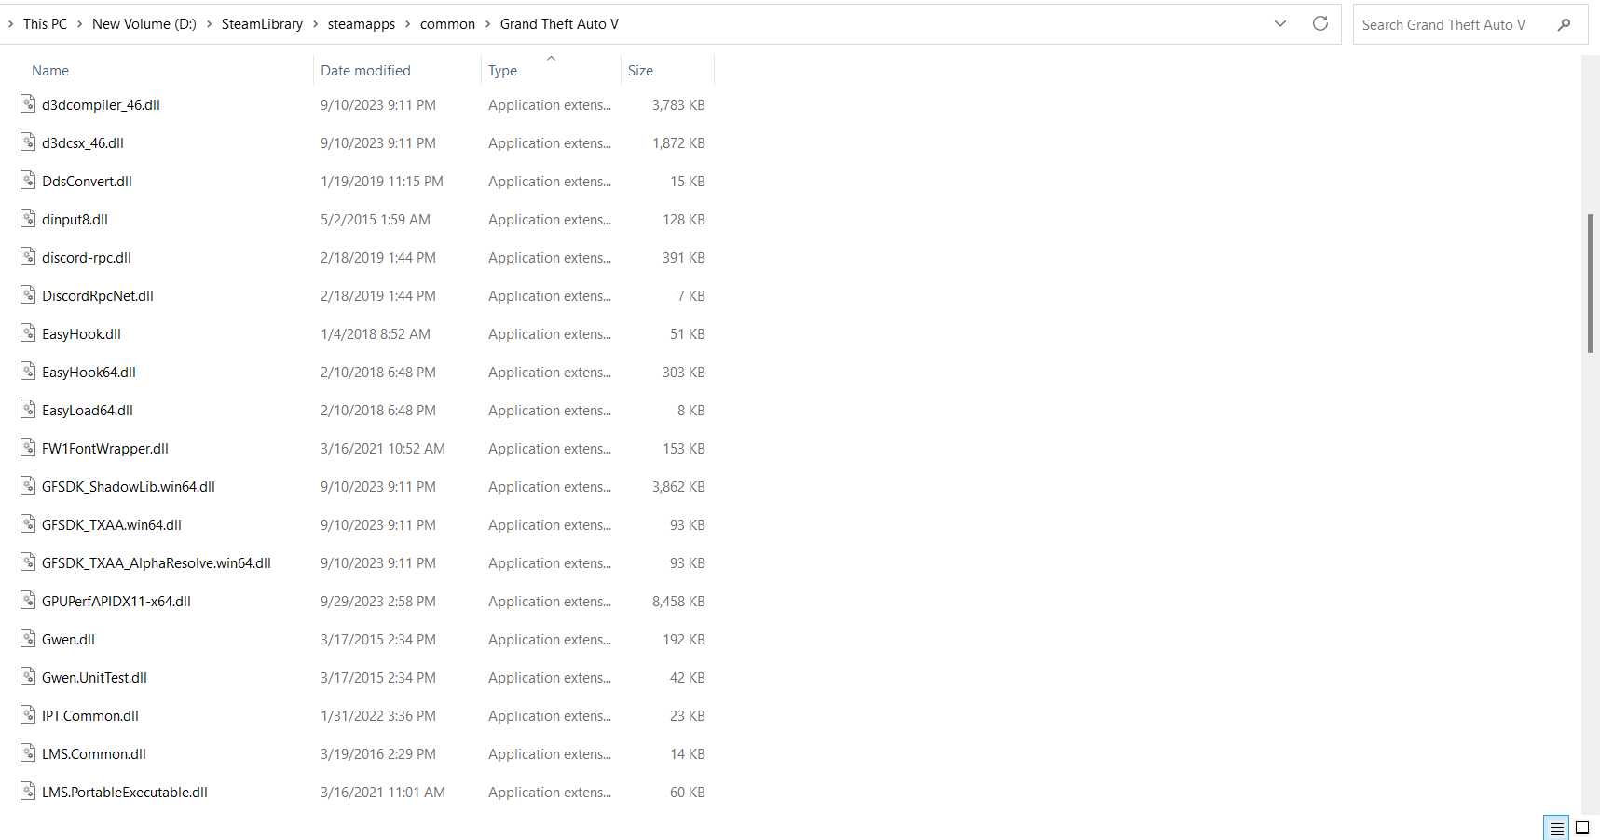Sort files by Type column
Viewport: 1600px width, 840px height.
502,71
